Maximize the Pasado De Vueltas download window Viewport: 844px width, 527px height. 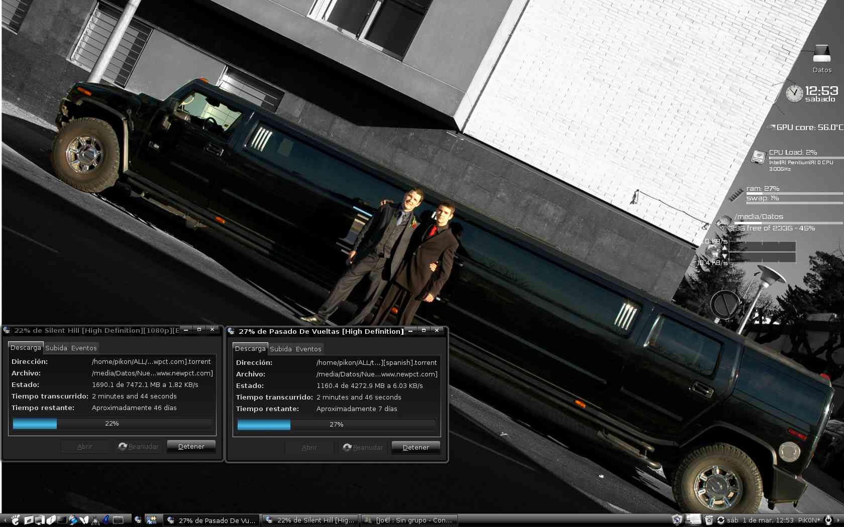click(424, 330)
